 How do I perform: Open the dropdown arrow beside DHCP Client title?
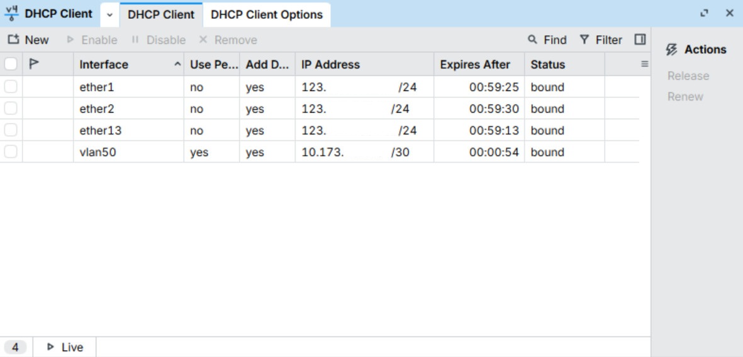110,14
